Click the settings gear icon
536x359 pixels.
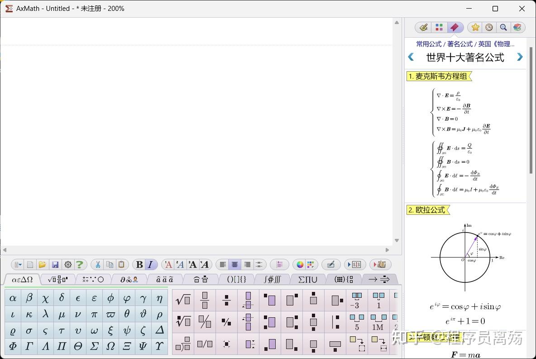click(x=68, y=264)
